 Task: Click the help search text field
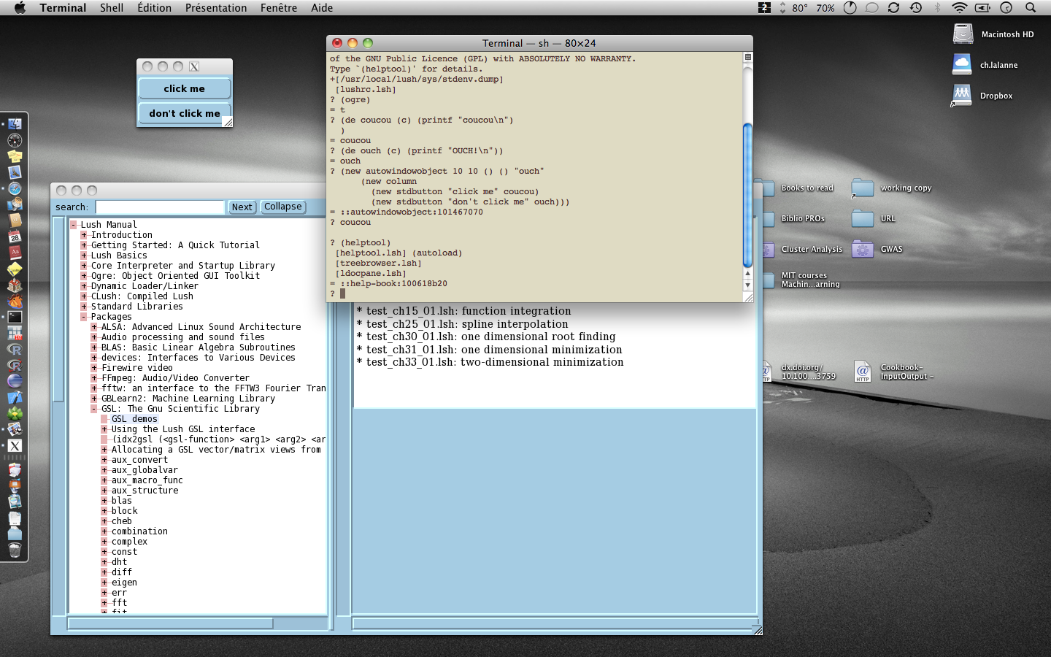pos(160,207)
